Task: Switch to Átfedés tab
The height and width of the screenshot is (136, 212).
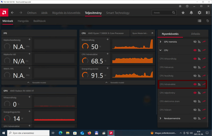Action: pyautogui.click(x=196, y=34)
